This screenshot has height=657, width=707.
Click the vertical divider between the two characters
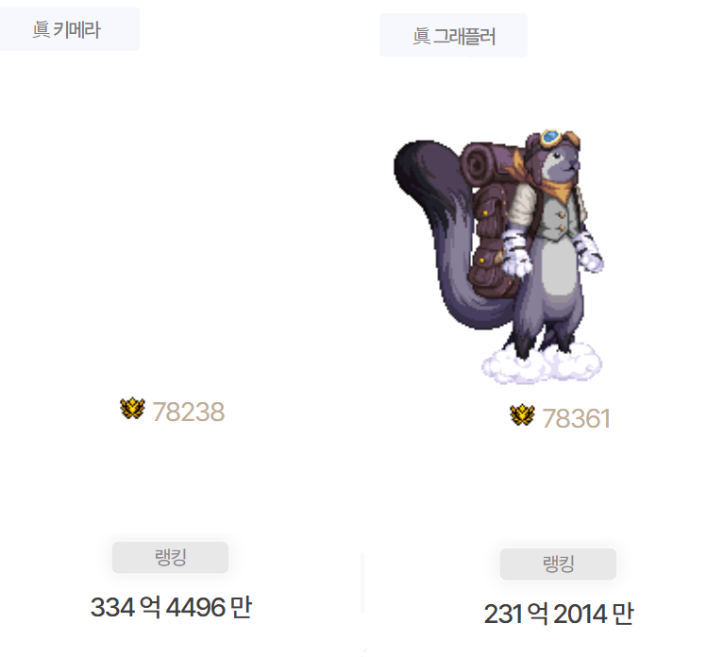[362, 583]
